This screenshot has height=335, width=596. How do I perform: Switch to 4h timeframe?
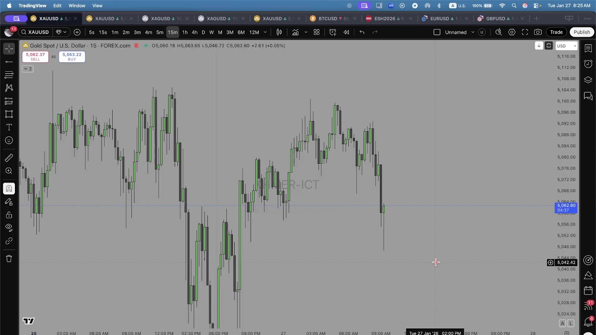click(195, 32)
